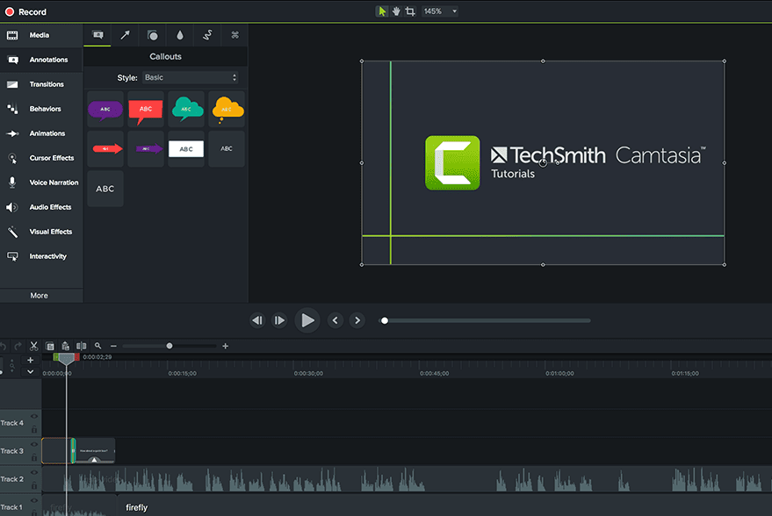The height and width of the screenshot is (516, 772).
Task: Open the Annotations panel
Action: point(41,60)
